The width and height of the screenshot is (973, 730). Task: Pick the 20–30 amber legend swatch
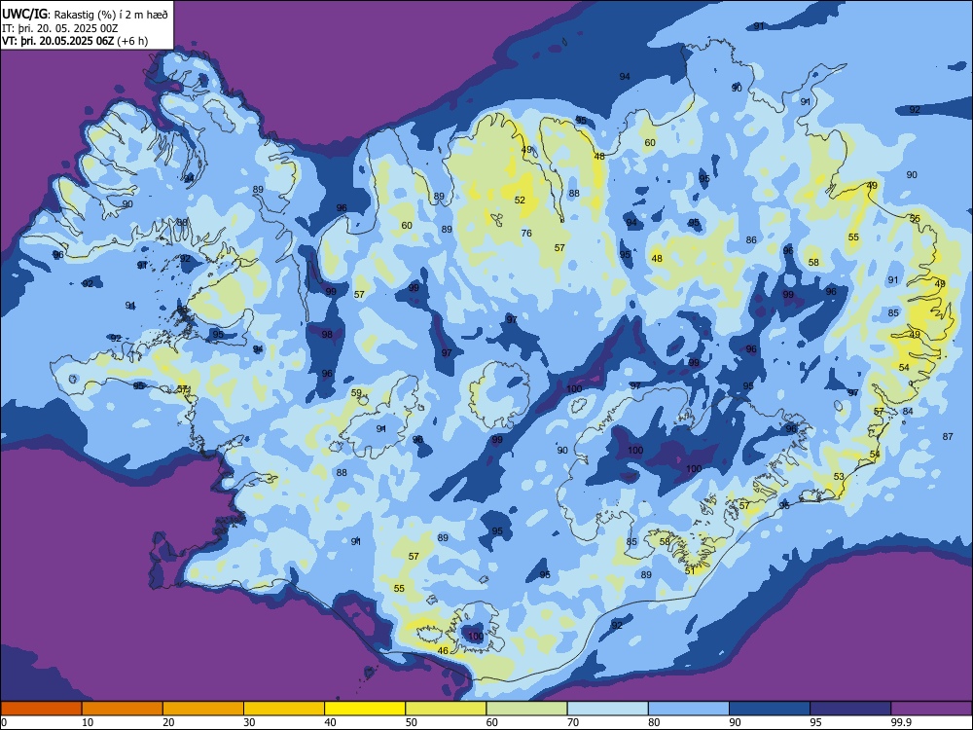coord(203,709)
